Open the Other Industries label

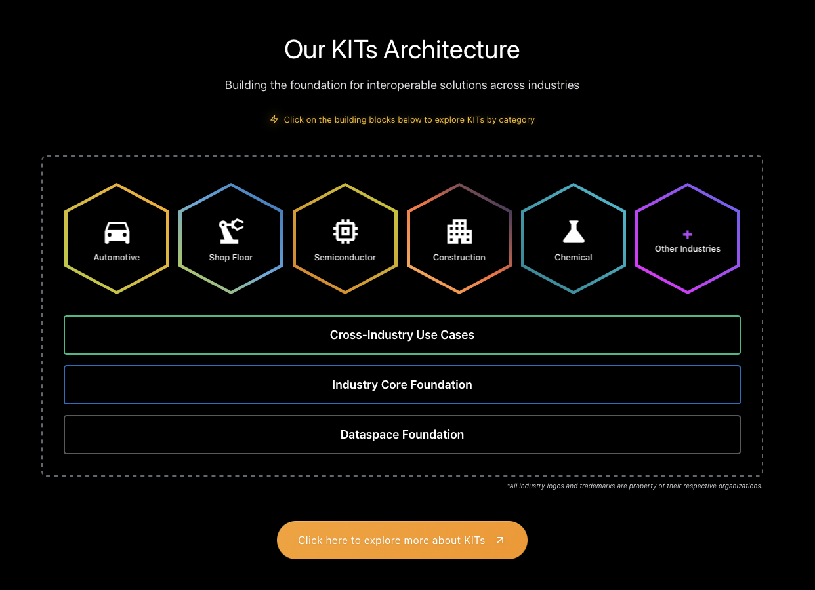(687, 249)
